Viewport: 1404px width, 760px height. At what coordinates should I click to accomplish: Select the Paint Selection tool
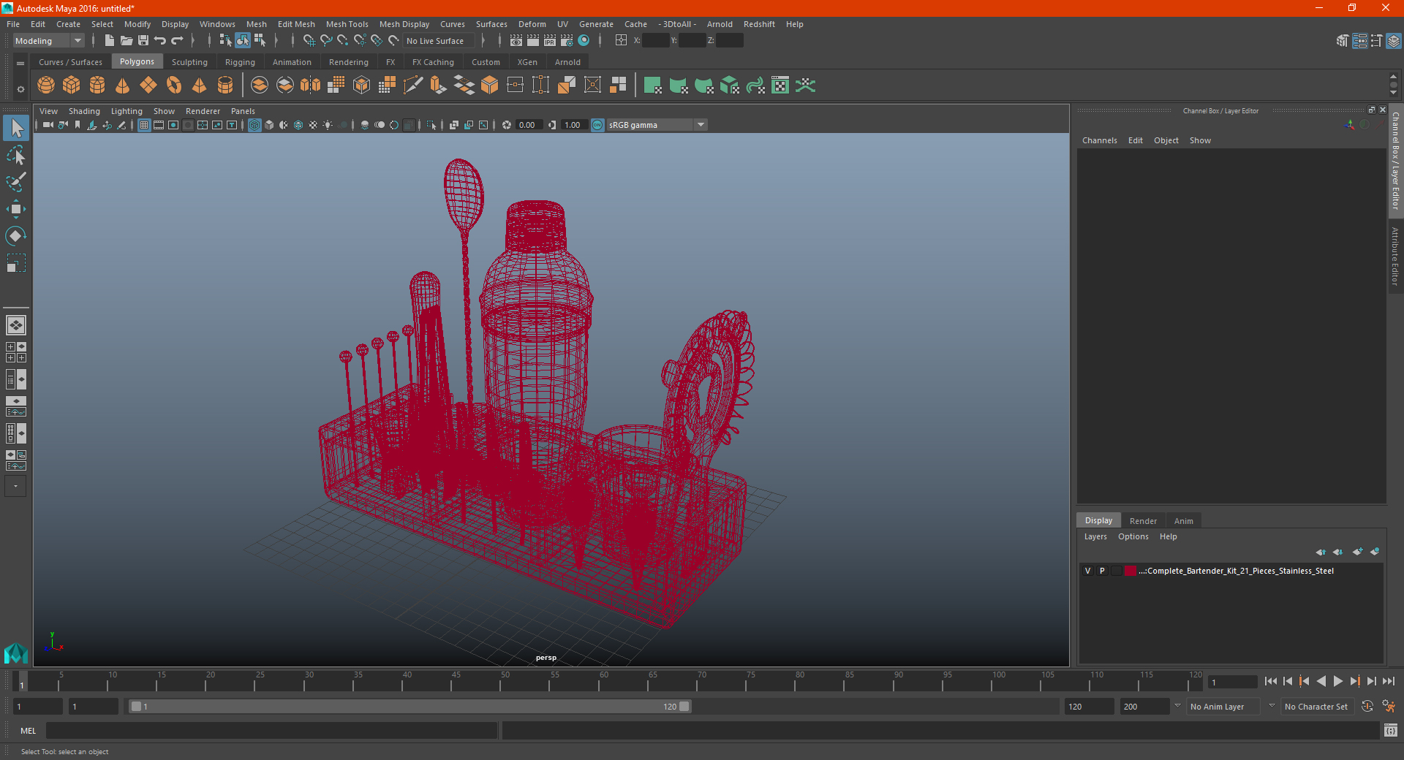pyautogui.click(x=16, y=182)
